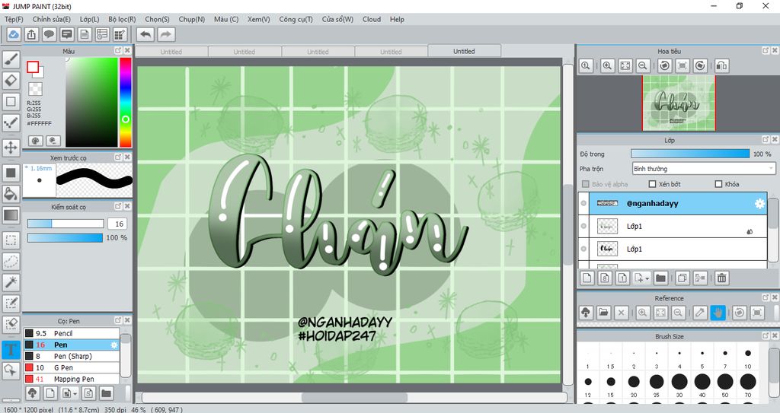Image resolution: width=780 pixels, height=413 pixels.
Task: Click the cloud save icon in toolbar
Action: 14,34
